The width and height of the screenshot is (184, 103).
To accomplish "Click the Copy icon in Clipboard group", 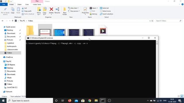I will point(13,10).
